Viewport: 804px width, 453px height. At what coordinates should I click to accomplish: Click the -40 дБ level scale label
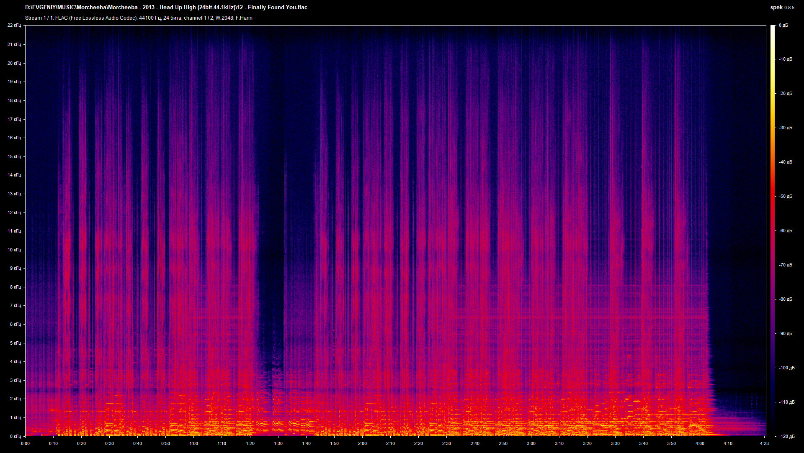coord(786,162)
